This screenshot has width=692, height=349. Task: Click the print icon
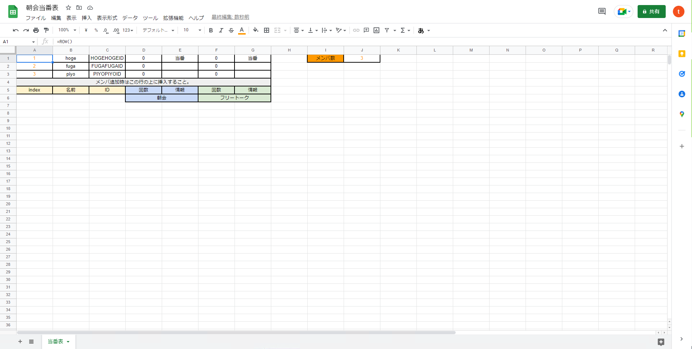[36, 31]
